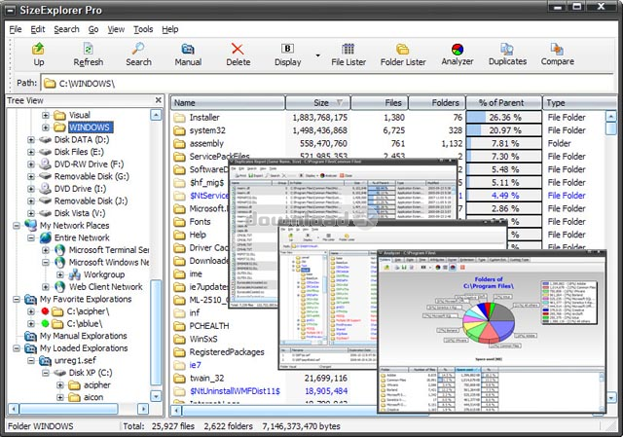This screenshot has height=437, width=623.
Task: Click tree view scroll down arrow
Action: [156, 396]
